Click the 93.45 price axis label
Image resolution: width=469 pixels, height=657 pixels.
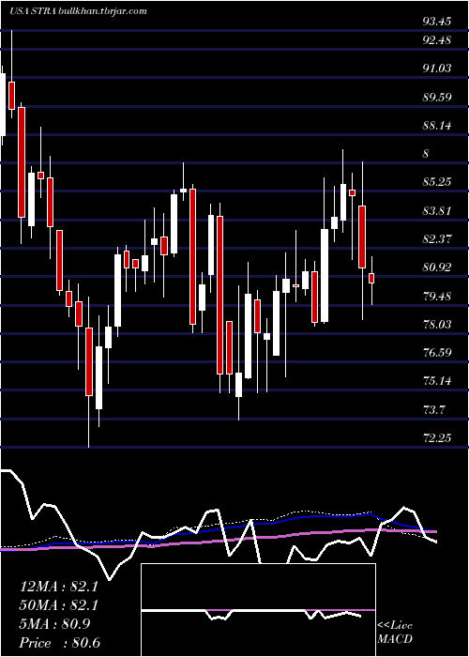pyautogui.click(x=437, y=22)
